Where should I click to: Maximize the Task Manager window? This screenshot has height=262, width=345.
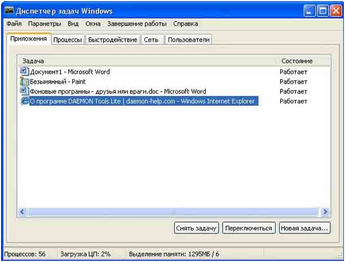(x=323, y=11)
